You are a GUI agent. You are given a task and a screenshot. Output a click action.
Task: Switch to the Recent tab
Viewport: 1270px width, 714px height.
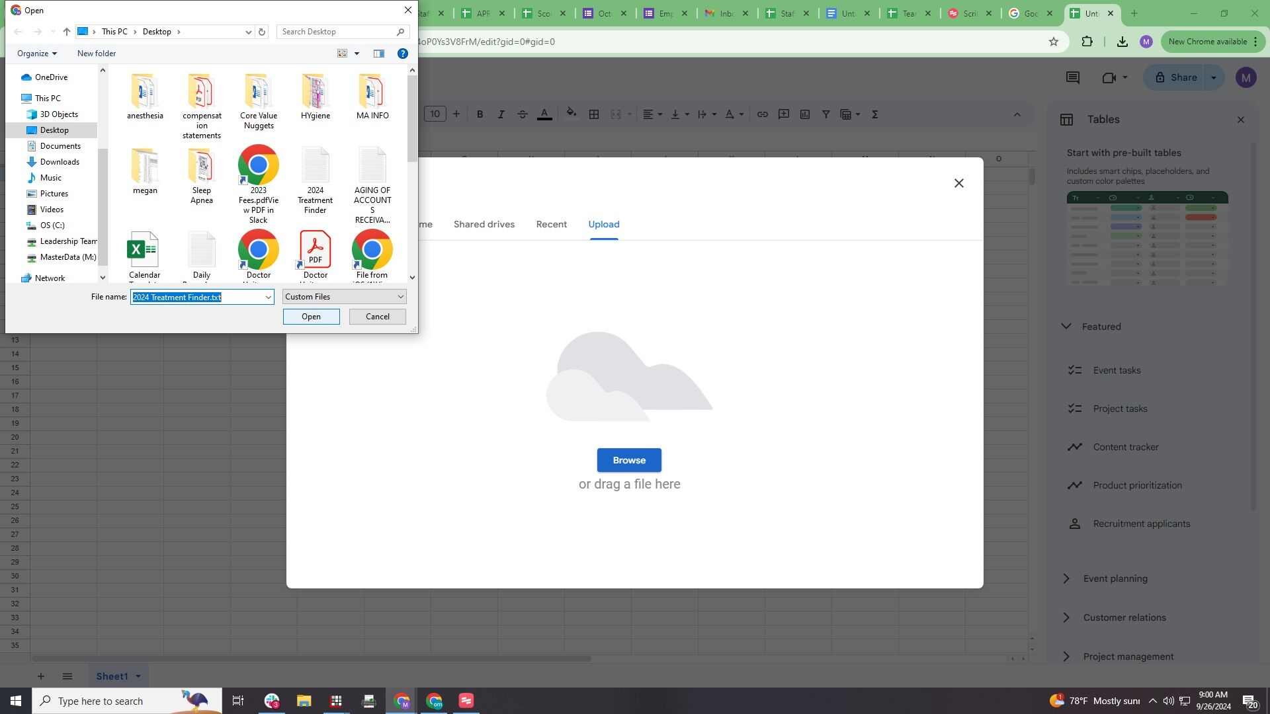click(551, 224)
